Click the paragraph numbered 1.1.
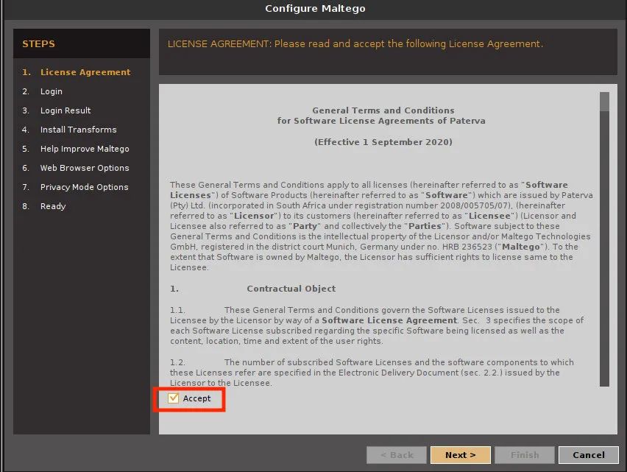 click(377, 325)
